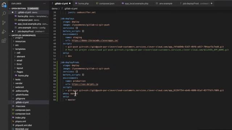The width and height of the screenshot is (232, 130).
Task: Open .gitignore file in explorer
Action: tap(20, 99)
